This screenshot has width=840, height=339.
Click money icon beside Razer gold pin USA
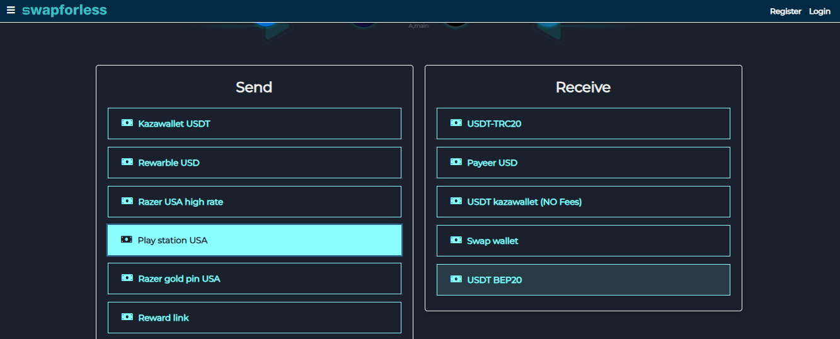(127, 279)
